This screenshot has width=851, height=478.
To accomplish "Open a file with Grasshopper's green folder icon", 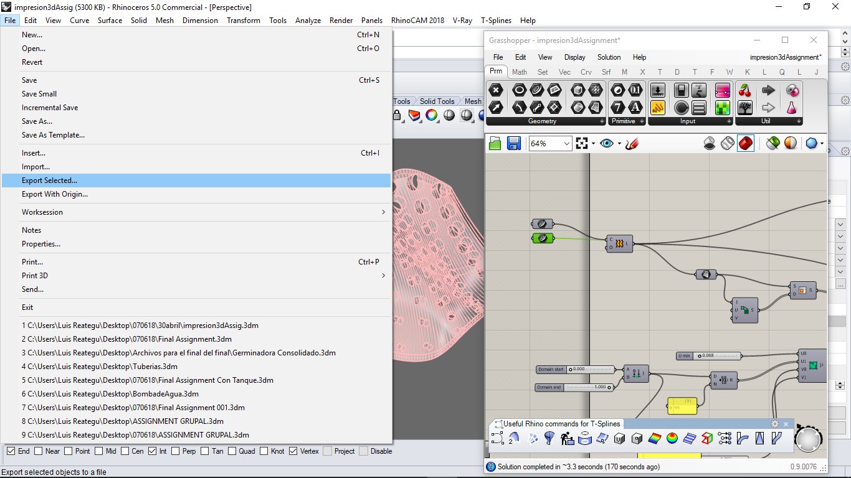I will point(495,144).
